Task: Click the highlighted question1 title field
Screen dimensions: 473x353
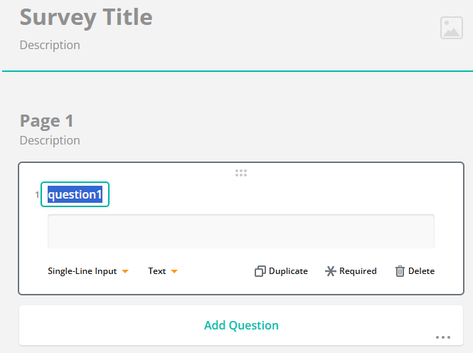Action: pos(75,194)
